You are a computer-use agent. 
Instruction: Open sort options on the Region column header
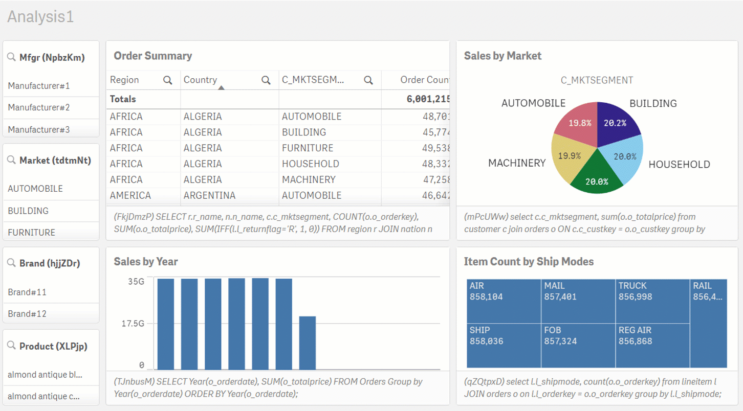click(124, 80)
